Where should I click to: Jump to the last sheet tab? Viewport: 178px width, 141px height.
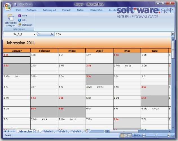[x=14, y=131]
